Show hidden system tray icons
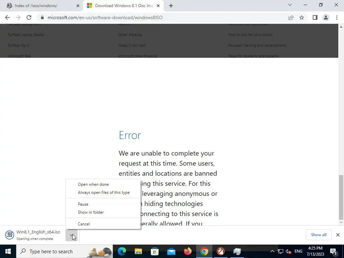 (272, 251)
